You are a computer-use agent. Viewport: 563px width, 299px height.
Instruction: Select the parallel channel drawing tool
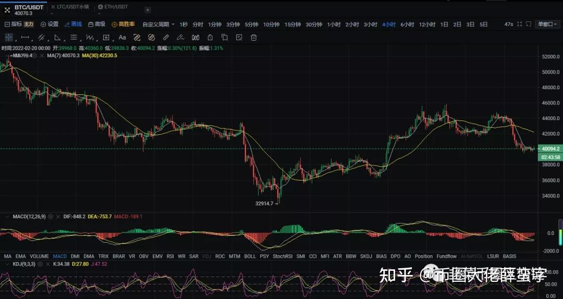(x=41, y=38)
